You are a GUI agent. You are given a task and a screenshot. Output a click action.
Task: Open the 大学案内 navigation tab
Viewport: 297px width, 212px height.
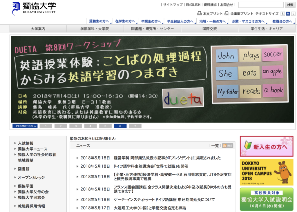tap(38, 29)
